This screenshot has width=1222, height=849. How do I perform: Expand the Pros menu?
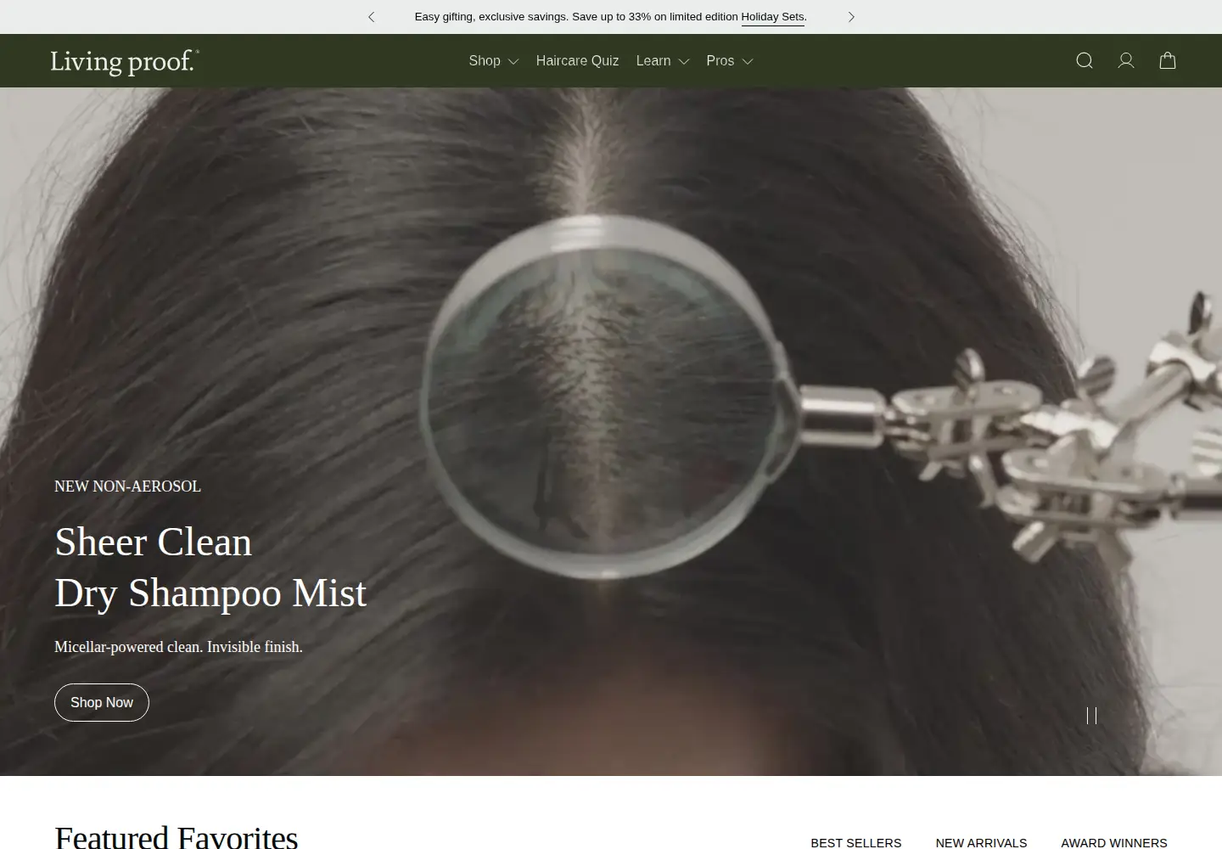pyautogui.click(x=730, y=61)
